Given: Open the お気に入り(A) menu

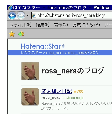Looking at the screenshot, I should tap(86, 25).
